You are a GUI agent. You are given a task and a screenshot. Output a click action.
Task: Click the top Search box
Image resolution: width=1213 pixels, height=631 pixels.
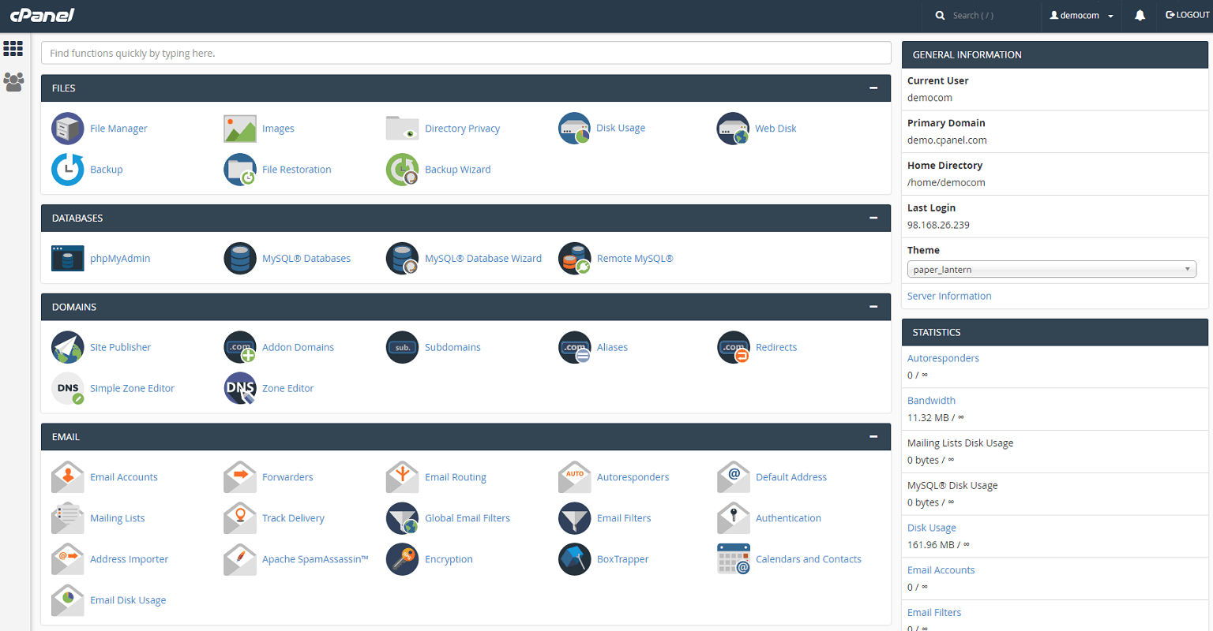(982, 16)
